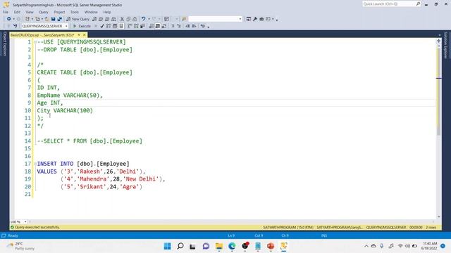Navigate backward with the back arrow icon
Image resolution: width=451 pixels, height=253 pixels.
point(8,19)
